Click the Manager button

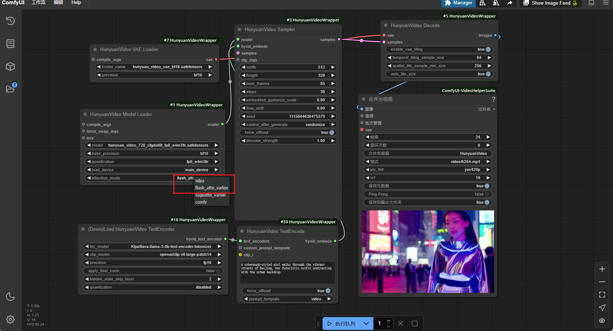click(x=459, y=3)
